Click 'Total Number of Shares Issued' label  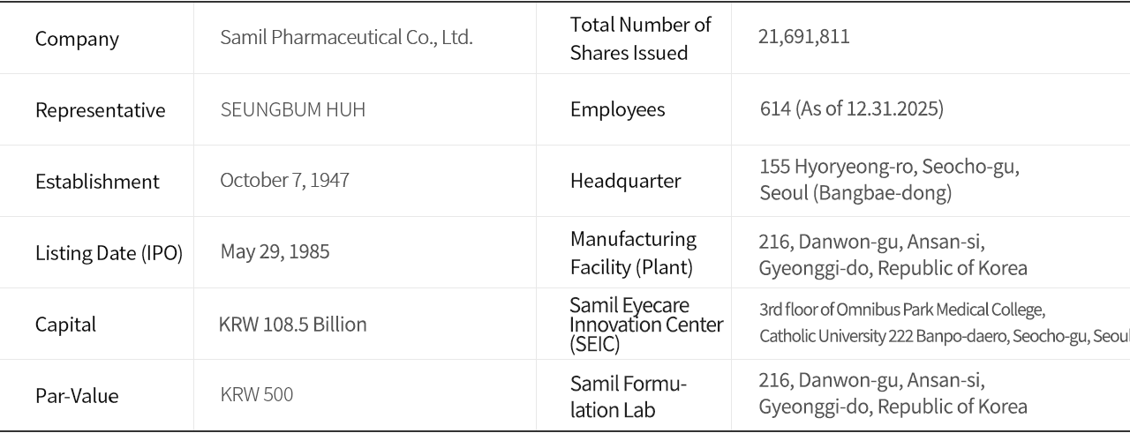(x=640, y=39)
